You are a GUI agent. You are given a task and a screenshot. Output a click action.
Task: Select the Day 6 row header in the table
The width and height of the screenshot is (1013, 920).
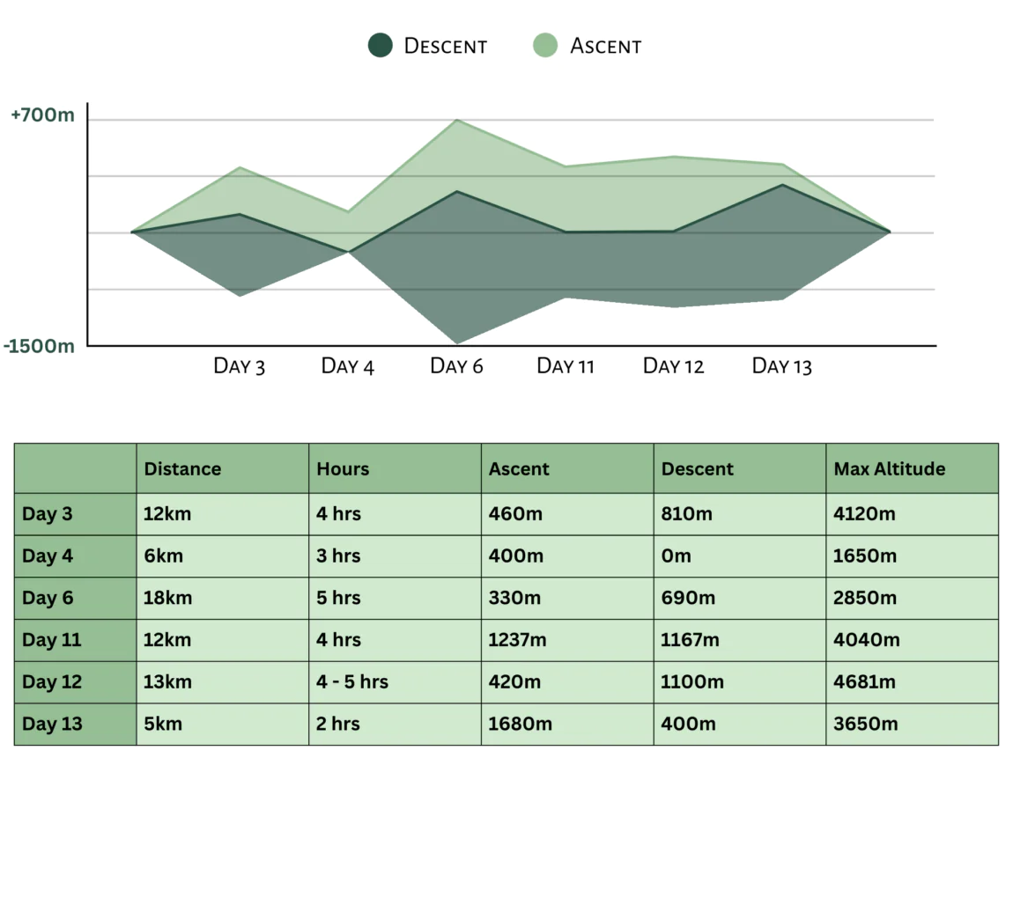point(75,598)
